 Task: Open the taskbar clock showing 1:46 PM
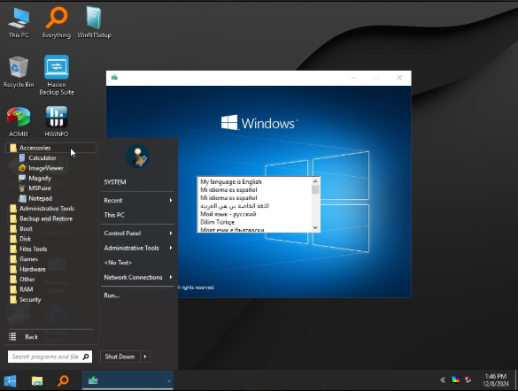496,380
